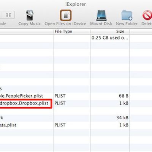Click the 1 kB size of Dropbox.plist
The image size is (152, 152).
click(124, 103)
